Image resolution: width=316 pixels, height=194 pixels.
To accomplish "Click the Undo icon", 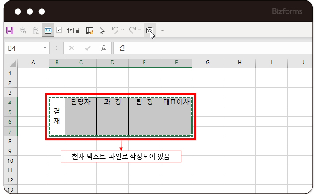I will [115, 30].
